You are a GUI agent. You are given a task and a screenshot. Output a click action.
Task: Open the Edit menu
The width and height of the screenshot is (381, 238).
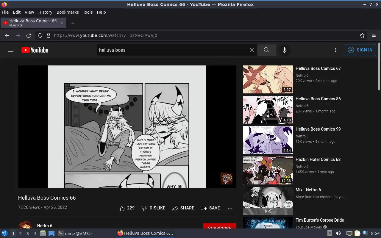pos(17,12)
